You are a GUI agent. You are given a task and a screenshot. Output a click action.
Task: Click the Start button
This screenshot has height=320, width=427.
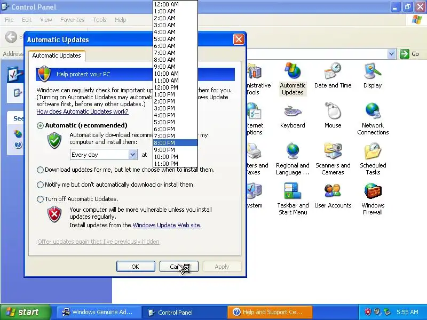click(x=25, y=312)
